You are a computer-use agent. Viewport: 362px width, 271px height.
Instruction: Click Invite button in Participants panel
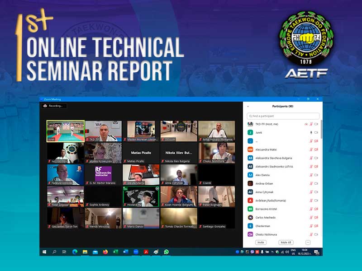pyautogui.click(x=261, y=243)
